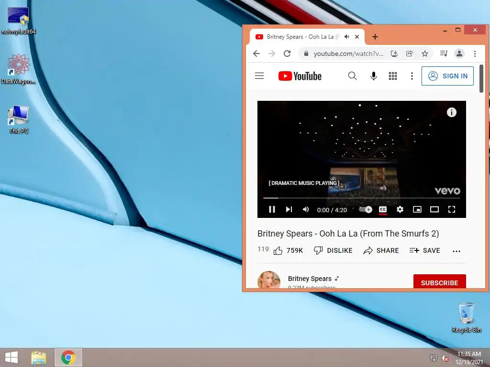This screenshot has height=367, width=490.
Task: Open YouTube search
Action: point(353,76)
